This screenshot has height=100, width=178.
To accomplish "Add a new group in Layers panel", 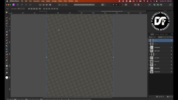I will 168,97.
